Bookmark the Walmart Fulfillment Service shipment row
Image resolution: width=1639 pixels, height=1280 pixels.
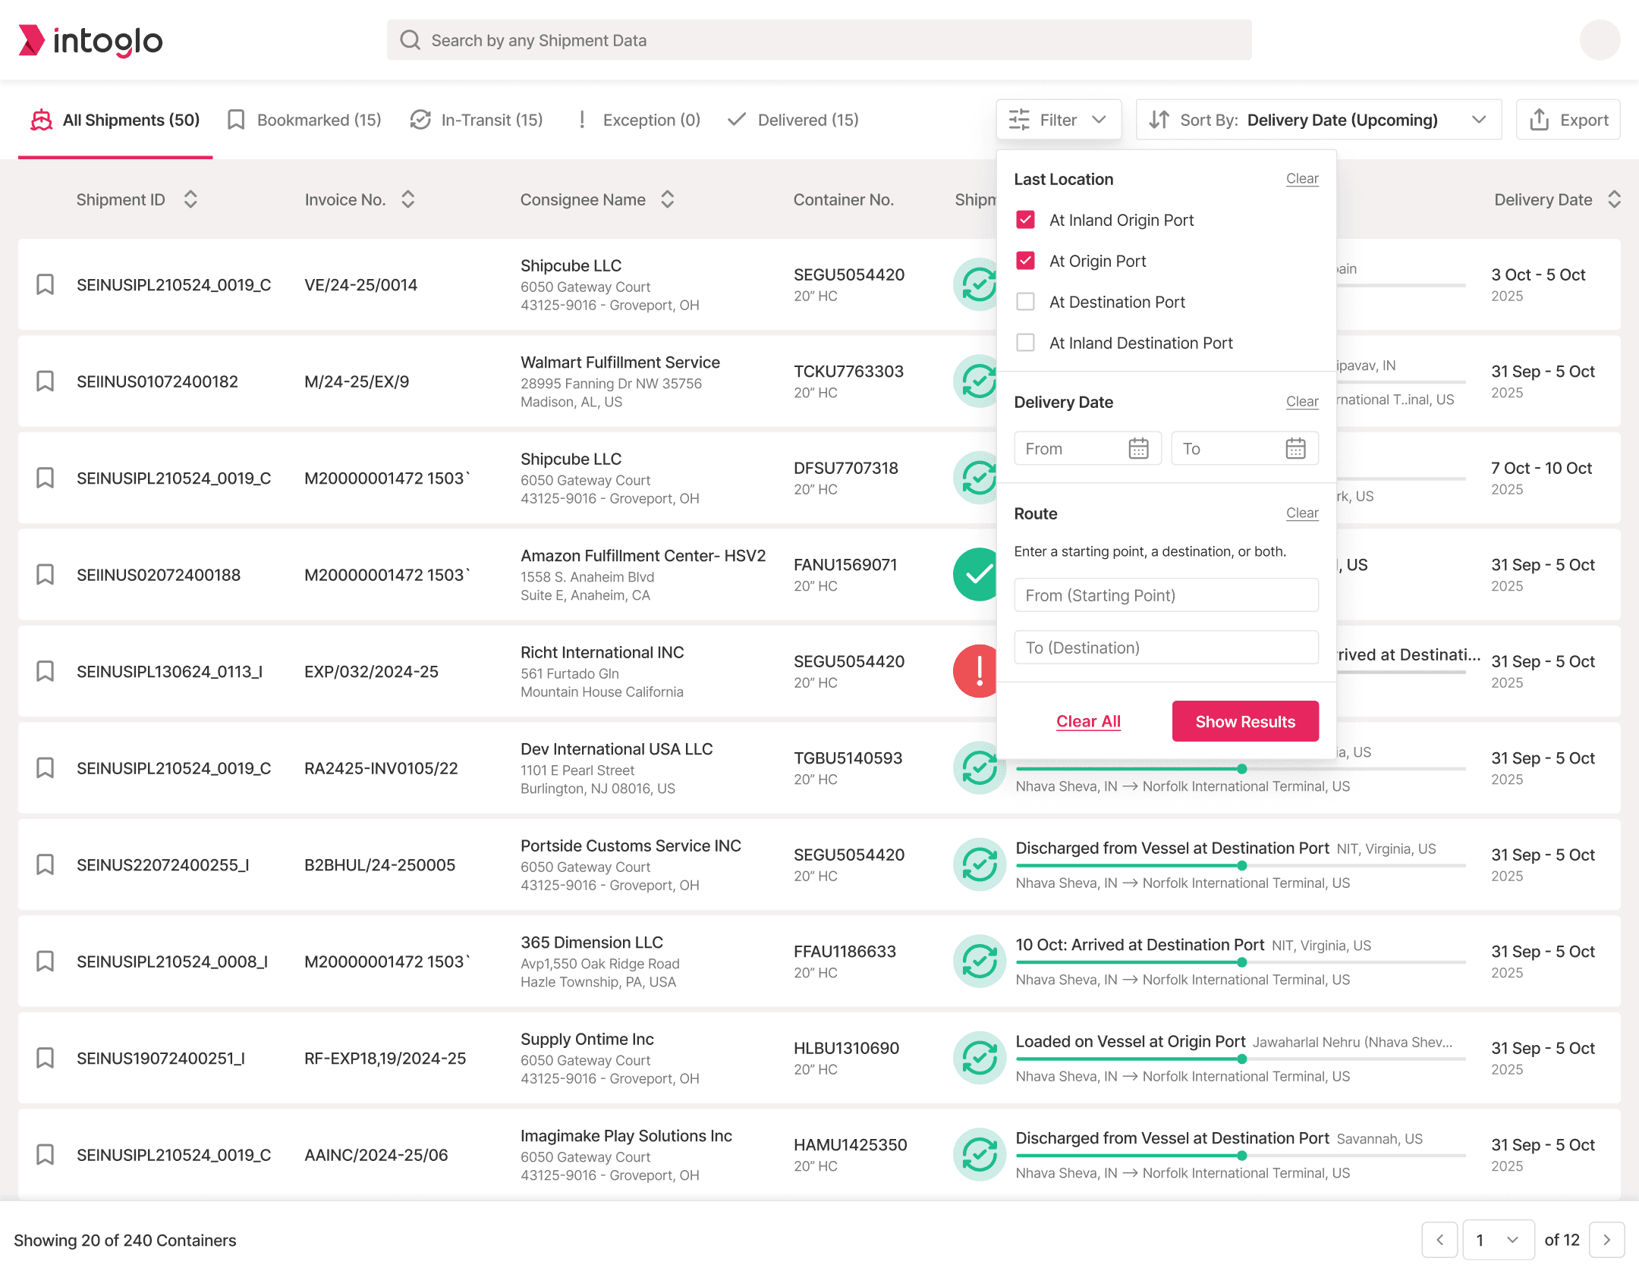pos(46,381)
